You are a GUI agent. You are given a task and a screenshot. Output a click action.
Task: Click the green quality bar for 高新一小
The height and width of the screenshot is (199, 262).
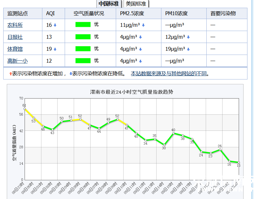coord(83,61)
